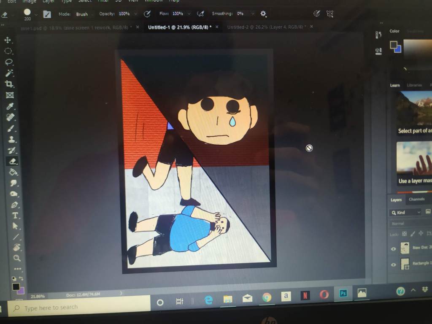Click the Windows taskbar search box
Viewport: 432px width, 324px height.
[80, 308]
